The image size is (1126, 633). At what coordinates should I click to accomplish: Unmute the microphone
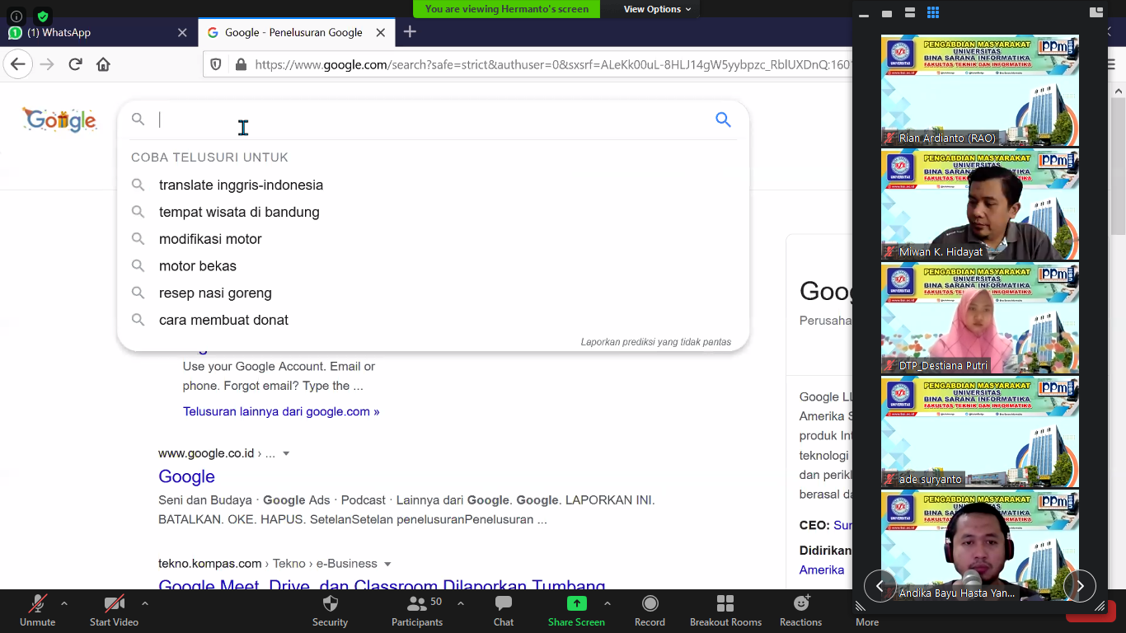(37, 611)
